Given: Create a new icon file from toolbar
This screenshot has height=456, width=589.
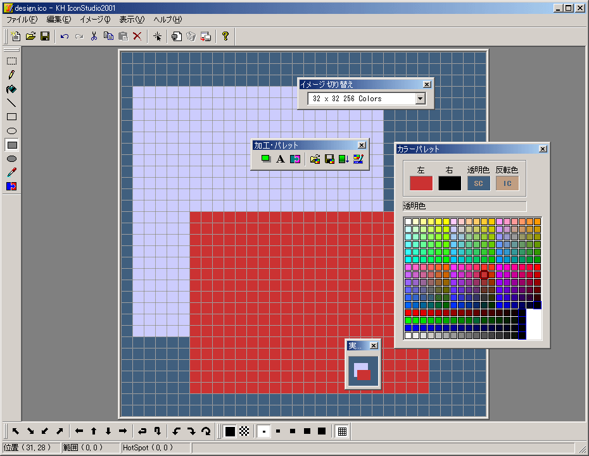Looking at the screenshot, I should pos(16,37).
